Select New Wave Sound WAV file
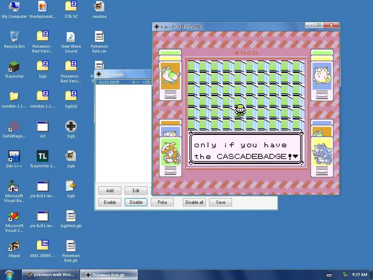The height and width of the screenshot is (280, 373). (x=71, y=42)
